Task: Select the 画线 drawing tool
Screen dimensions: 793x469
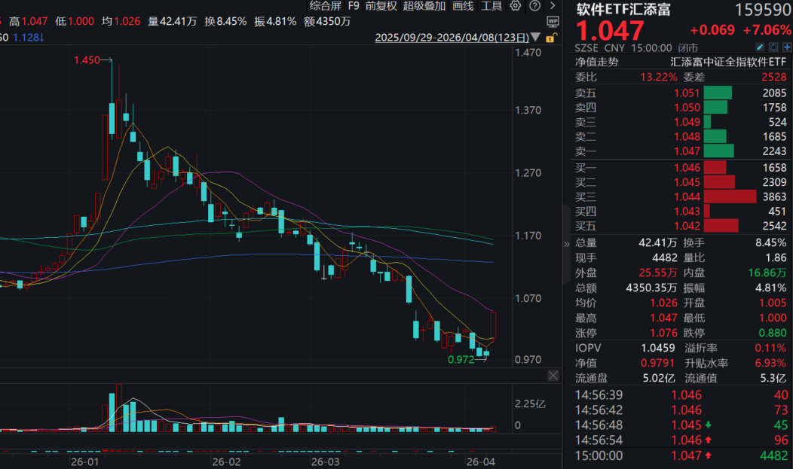Action: [x=464, y=6]
